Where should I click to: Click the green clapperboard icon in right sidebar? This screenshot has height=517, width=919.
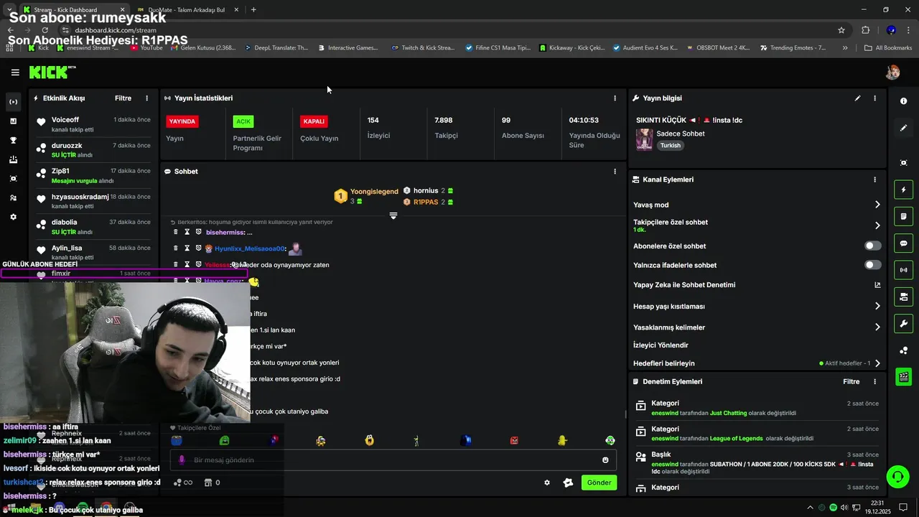click(904, 376)
